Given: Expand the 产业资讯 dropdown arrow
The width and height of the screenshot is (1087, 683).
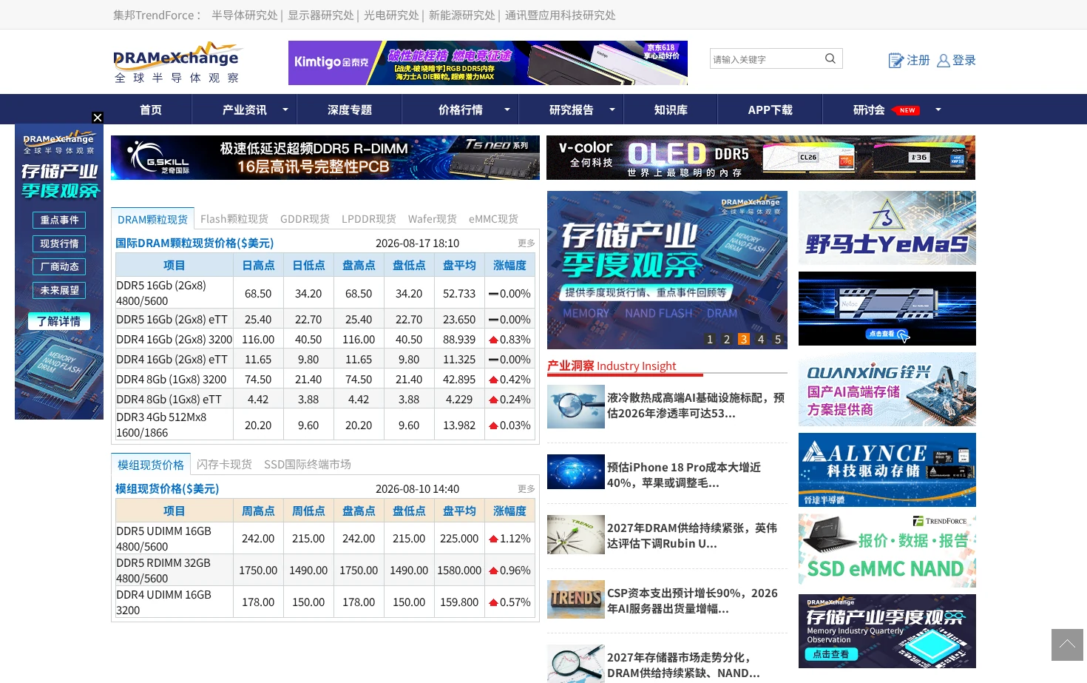Looking at the screenshot, I should (285, 110).
